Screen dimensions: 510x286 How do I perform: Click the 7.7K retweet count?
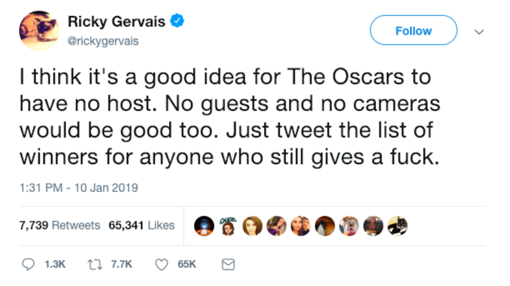click(122, 264)
